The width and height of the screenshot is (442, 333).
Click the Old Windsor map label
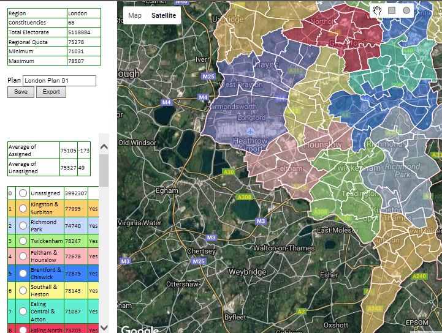137,143
